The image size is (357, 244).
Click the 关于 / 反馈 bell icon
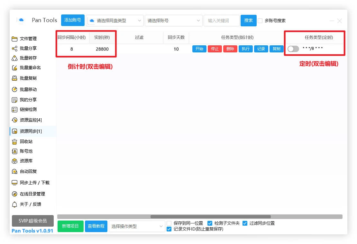click(x=14, y=204)
